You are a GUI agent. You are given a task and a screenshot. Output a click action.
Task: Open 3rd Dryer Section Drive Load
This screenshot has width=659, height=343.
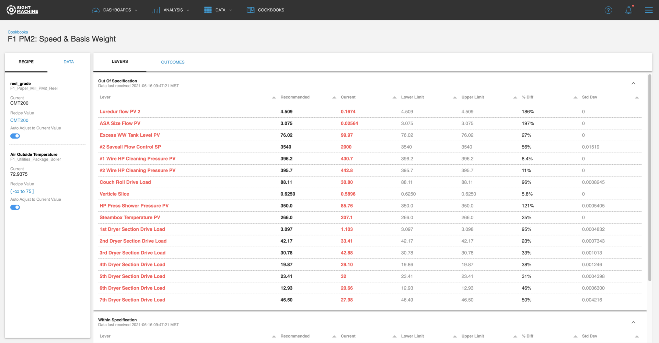click(x=132, y=253)
